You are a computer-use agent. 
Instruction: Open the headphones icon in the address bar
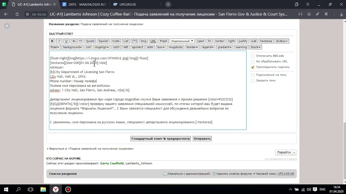[x=300, y=14]
